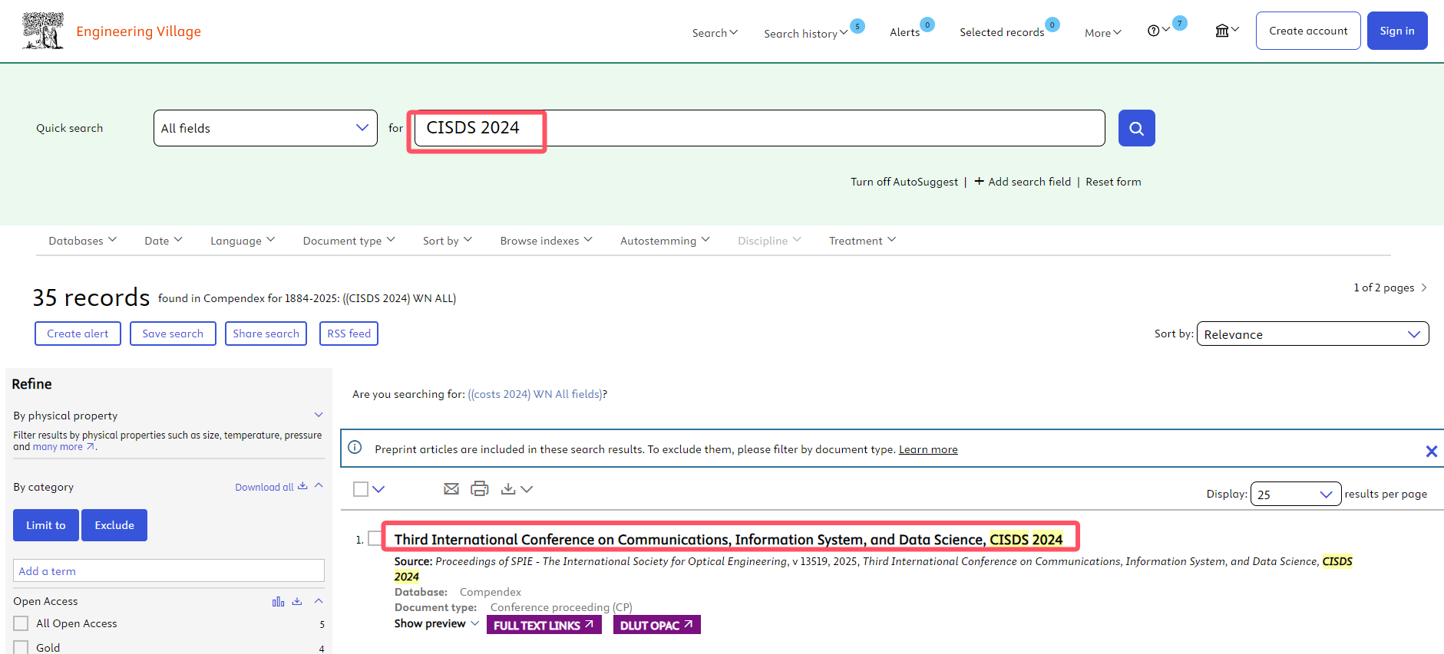Viewport: 1444px width, 654px height.
Task: Click the blue magnifier search button
Action: coord(1136,128)
